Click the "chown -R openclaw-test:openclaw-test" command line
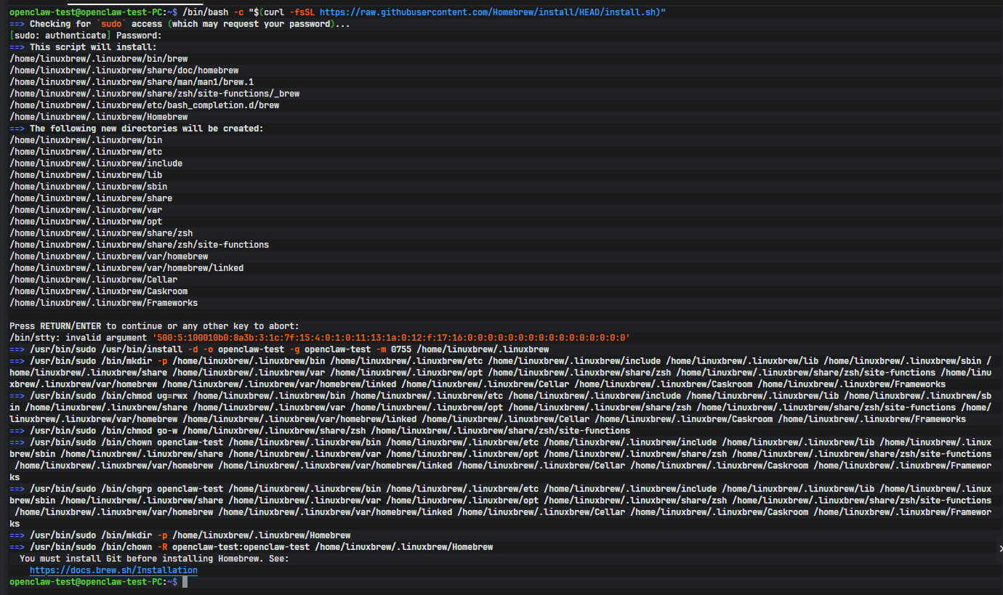Image resolution: width=1003 pixels, height=595 pixels. pyautogui.click(x=262, y=547)
